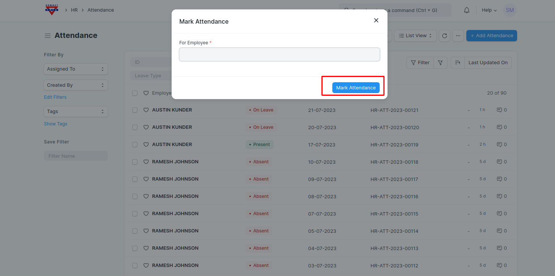Toggle the select-all header checkbox
The image size is (555, 276).
coord(135,93)
